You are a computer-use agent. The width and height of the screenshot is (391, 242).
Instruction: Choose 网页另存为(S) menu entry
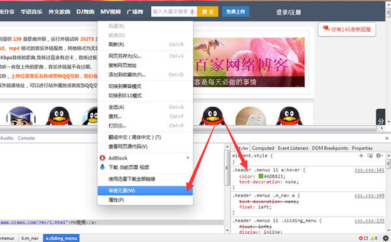coord(145,56)
